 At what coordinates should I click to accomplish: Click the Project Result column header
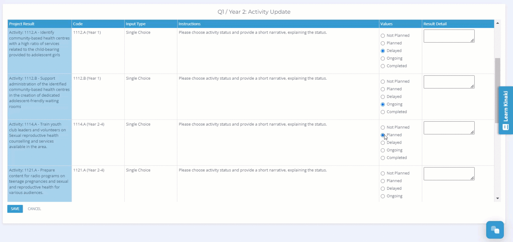[22, 24]
